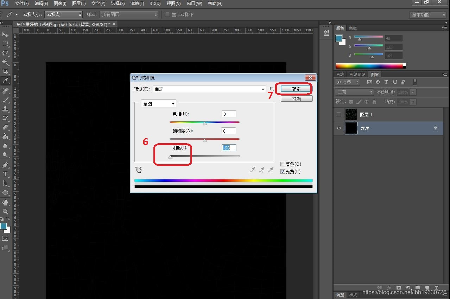450x299 pixels.
Task: Click the 饱和度 value input field
Action: pyautogui.click(x=229, y=131)
